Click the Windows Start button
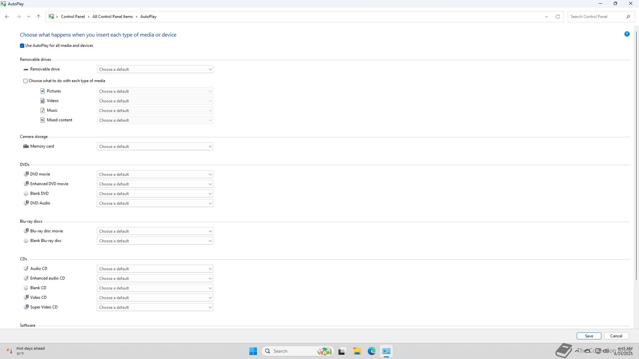This screenshot has height=359, width=639. pyautogui.click(x=253, y=351)
